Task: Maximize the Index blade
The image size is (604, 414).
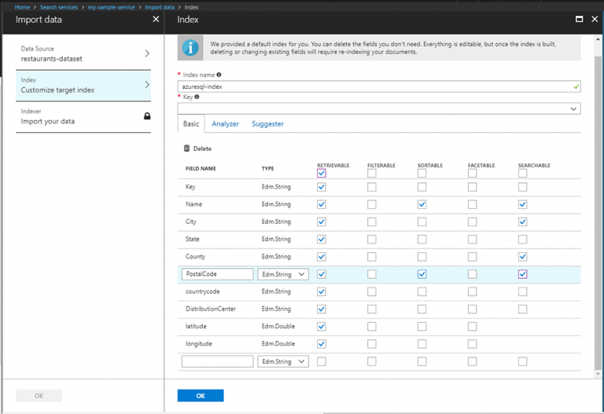Action: (x=579, y=19)
